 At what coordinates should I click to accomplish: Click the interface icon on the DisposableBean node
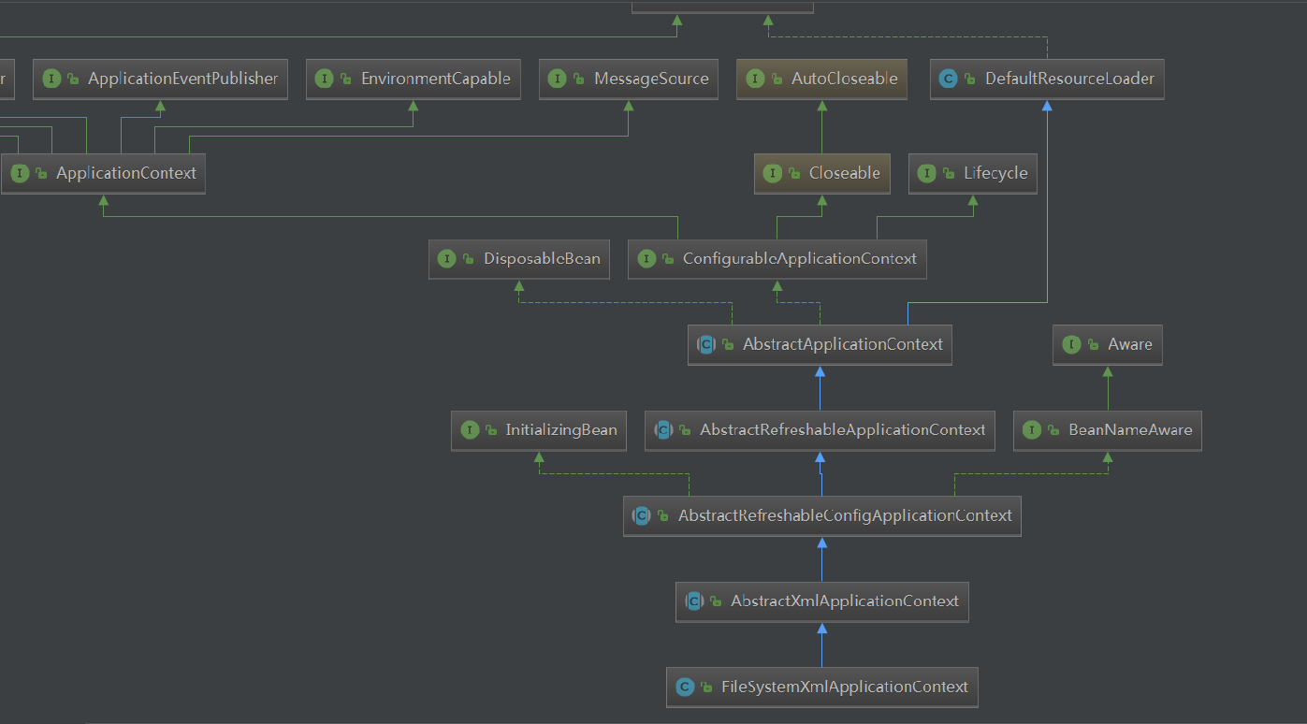[x=447, y=259]
